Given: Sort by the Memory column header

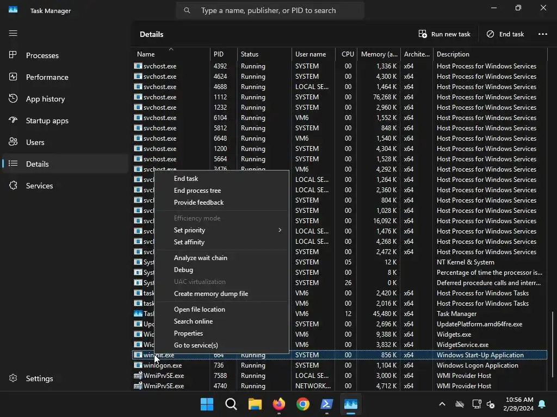Looking at the screenshot, I should [x=379, y=54].
